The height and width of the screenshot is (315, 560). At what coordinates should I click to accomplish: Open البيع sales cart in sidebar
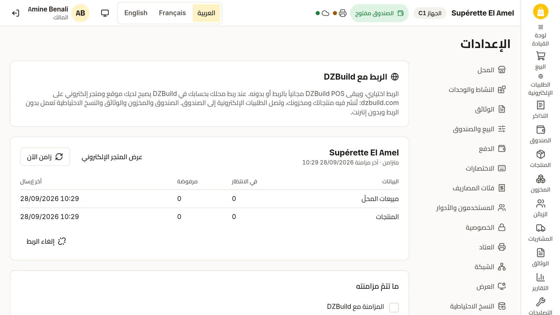[x=540, y=61]
